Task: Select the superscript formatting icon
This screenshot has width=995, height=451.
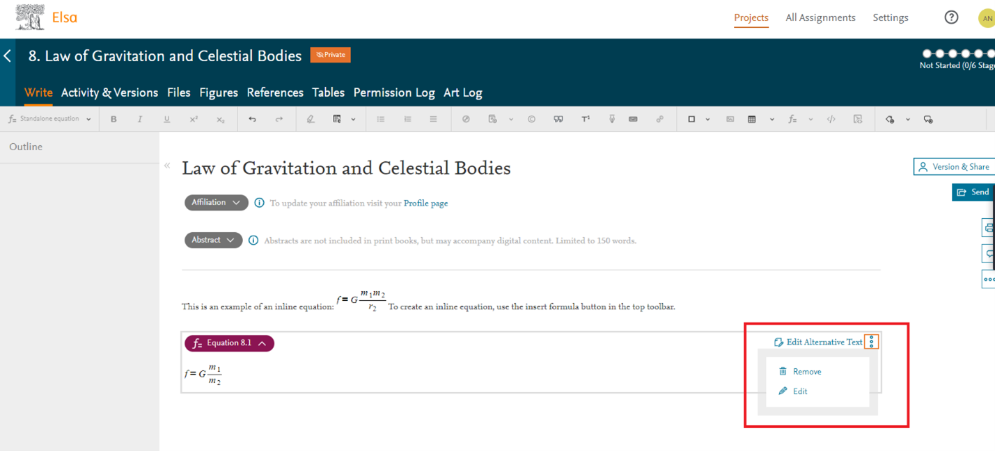Action: coord(193,119)
